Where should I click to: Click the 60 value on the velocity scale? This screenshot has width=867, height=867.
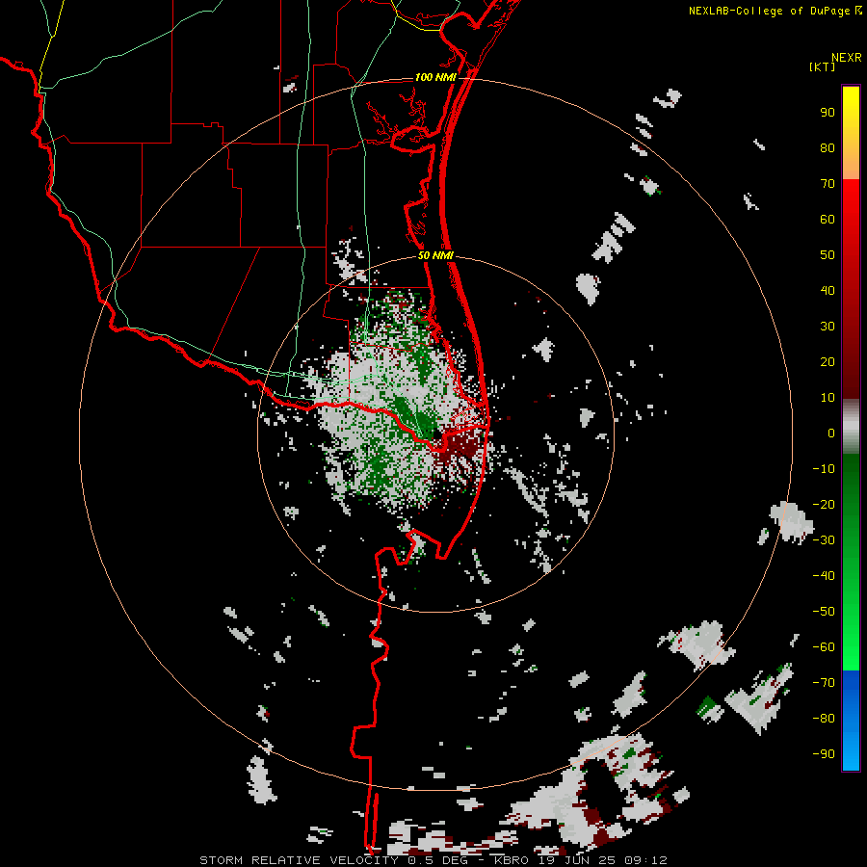828,219
